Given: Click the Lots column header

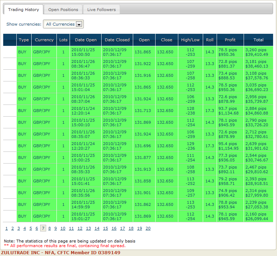Looking at the screenshot, I should tap(63, 40).
